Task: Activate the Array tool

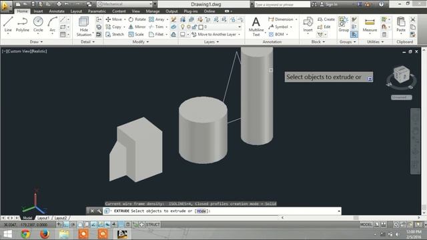Action: (157, 19)
